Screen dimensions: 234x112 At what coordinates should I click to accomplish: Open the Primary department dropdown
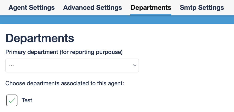point(72,66)
